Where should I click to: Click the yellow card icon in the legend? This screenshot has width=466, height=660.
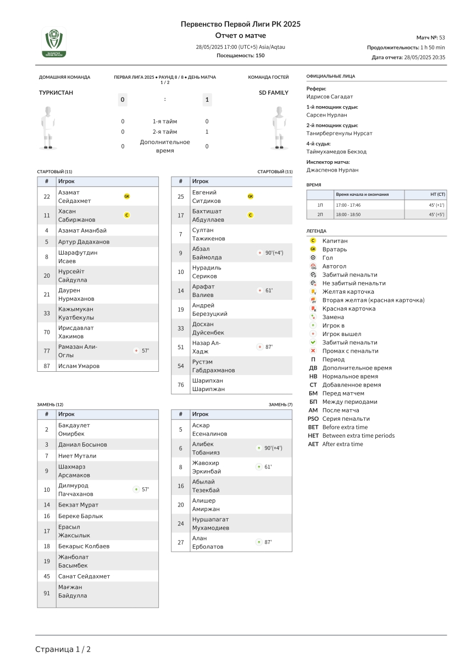pos(313,291)
